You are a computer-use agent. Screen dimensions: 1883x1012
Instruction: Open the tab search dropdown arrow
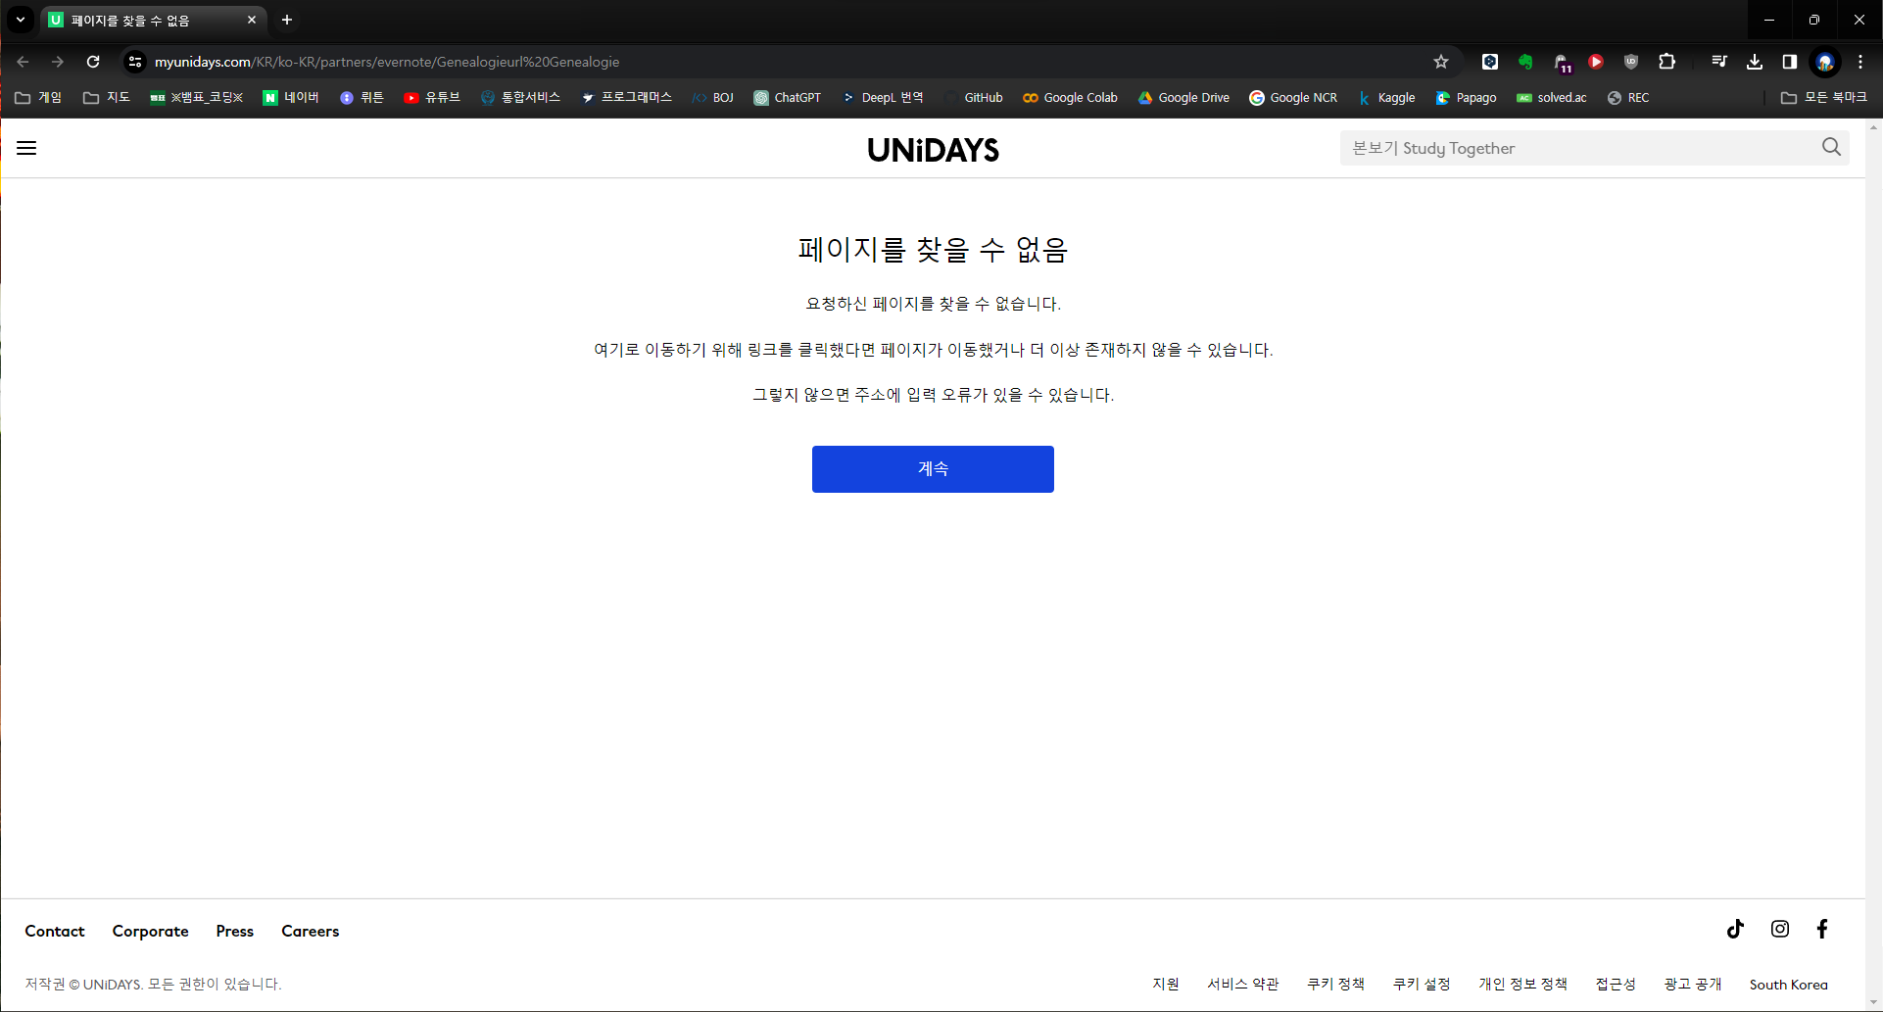coord(21,20)
